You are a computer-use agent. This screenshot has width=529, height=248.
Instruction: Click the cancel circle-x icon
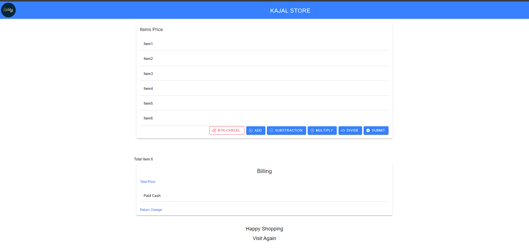214,130
